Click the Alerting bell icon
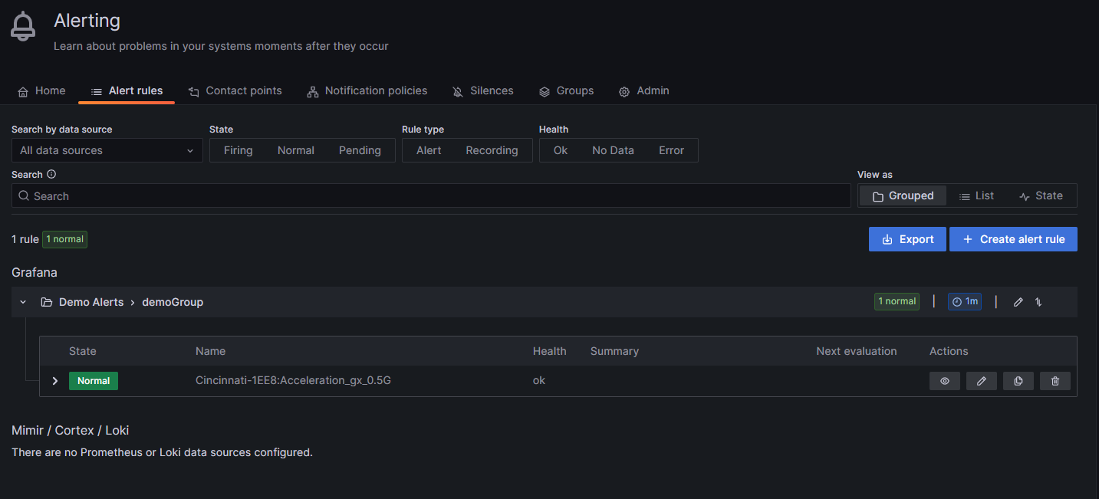The width and height of the screenshot is (1099, 499). [x=24, y=26]
